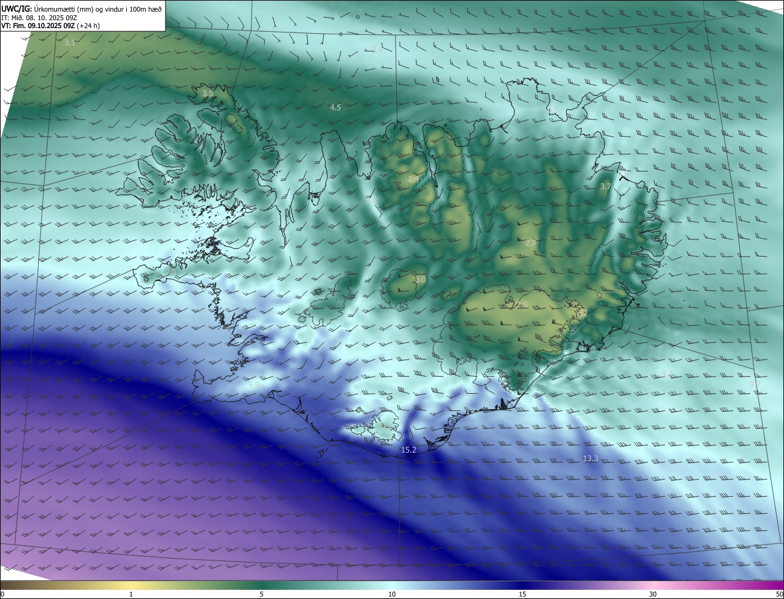784x599 pixels.
Task: Click the 'VT: Fim. 09.10.2025 09Z (+24 h)' line
Action: pos(50,26)
